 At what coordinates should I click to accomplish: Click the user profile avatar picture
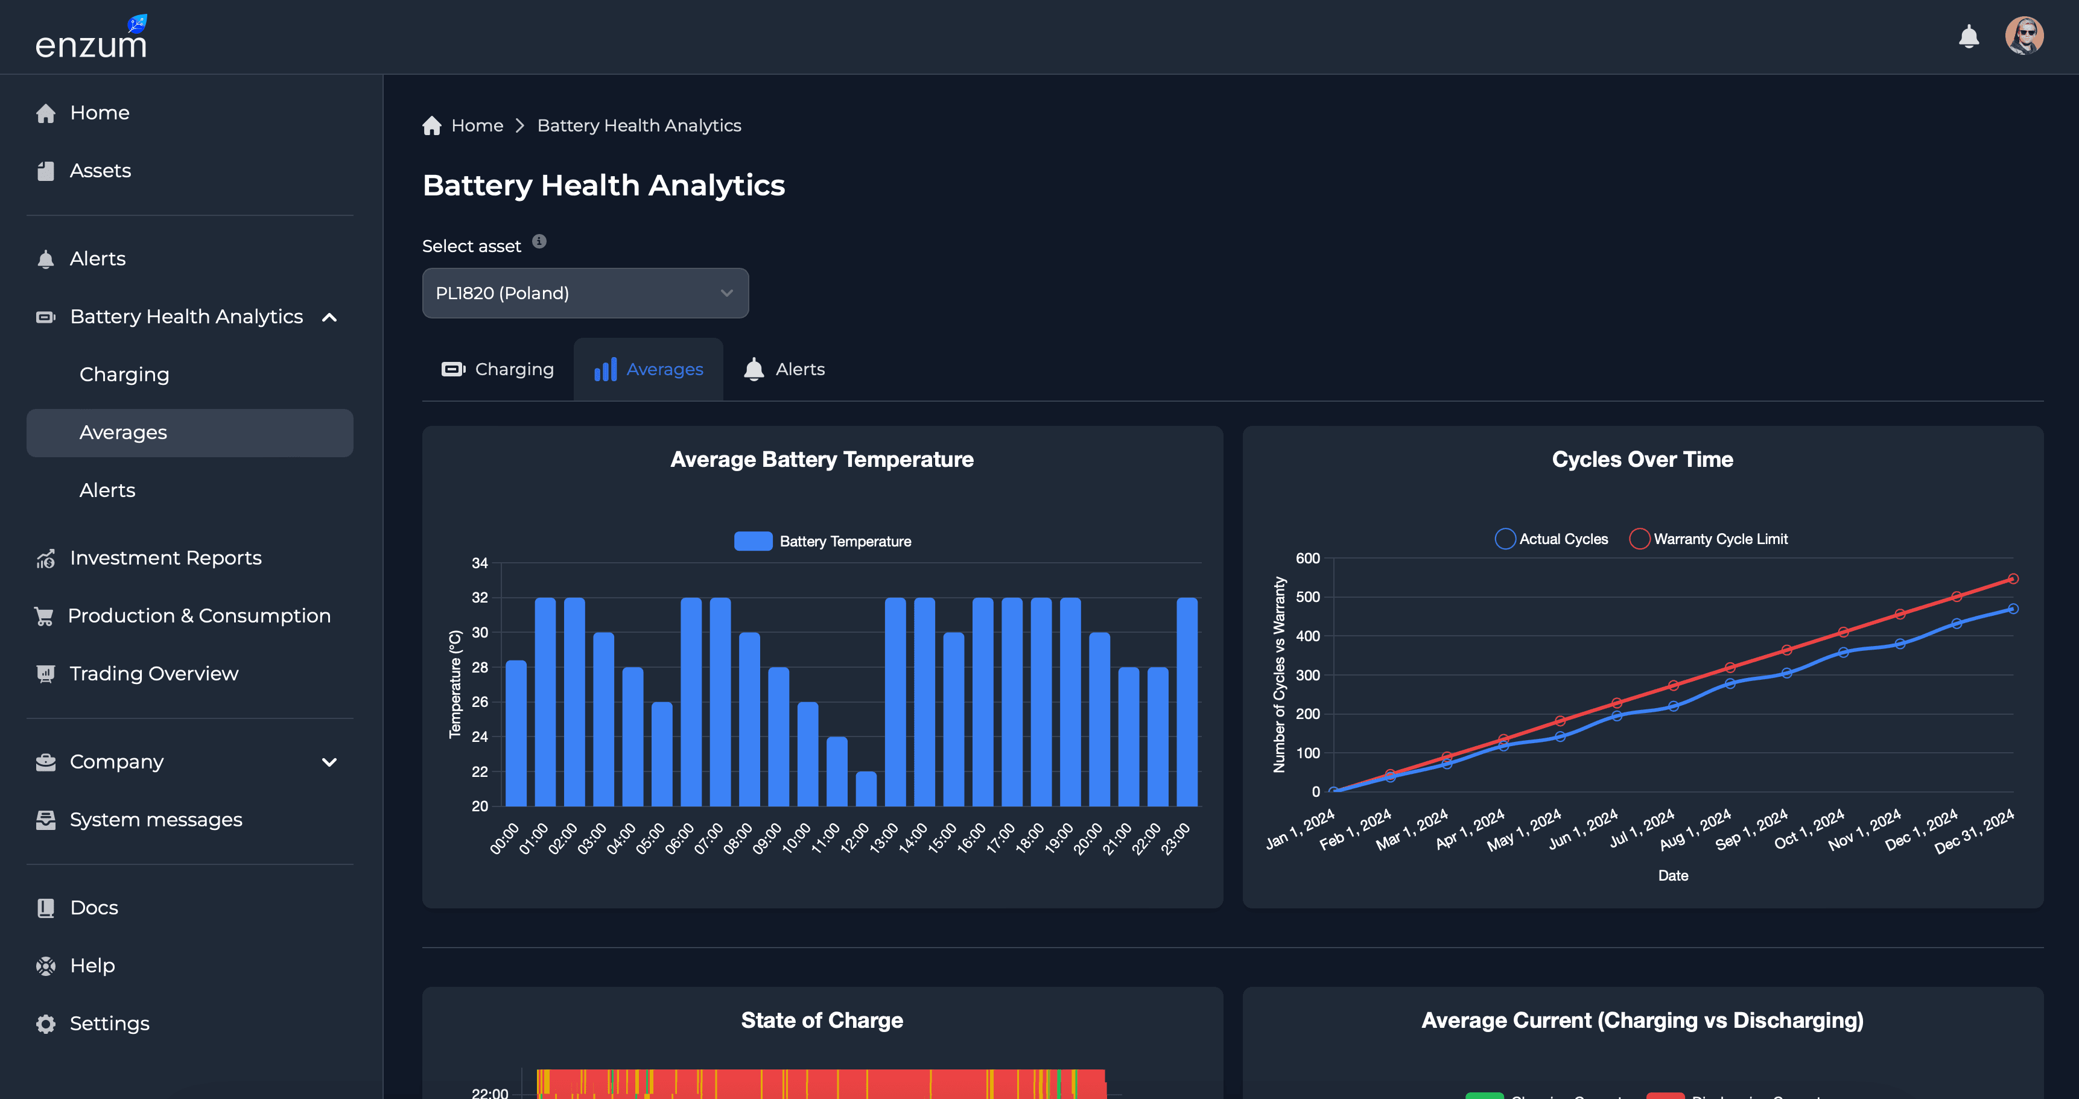point(2024,35)
